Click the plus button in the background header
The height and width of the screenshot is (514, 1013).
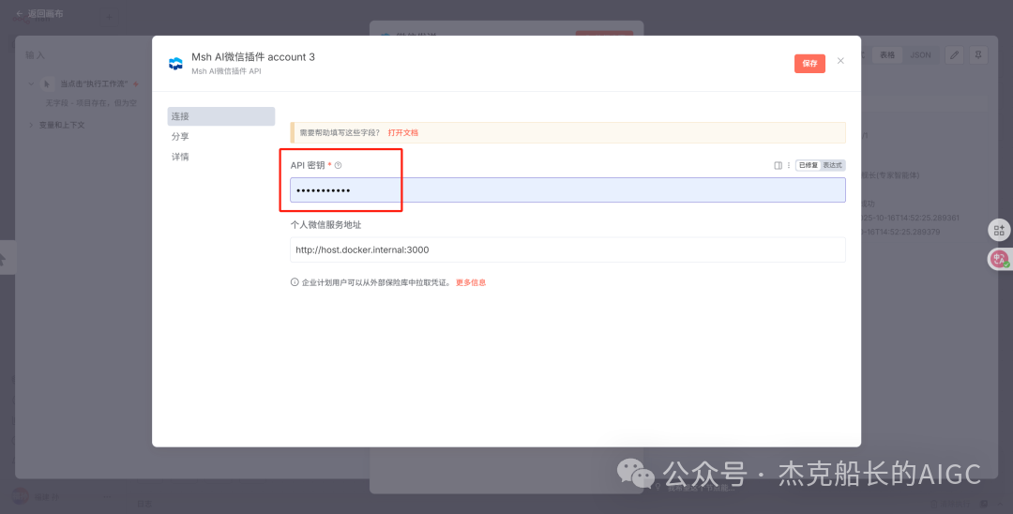[109, 18]
